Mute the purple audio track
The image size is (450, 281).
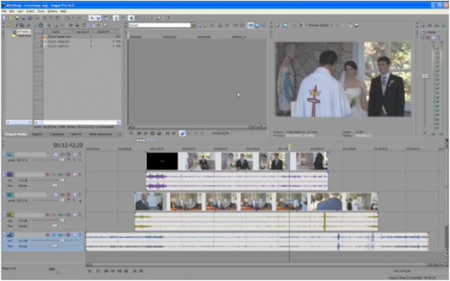point(68,174)
